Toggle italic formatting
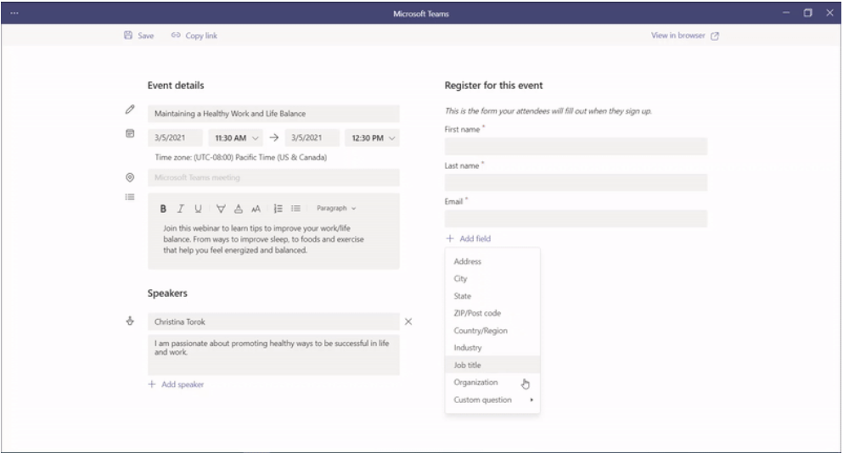849x453 pixels. click(x=181, y=209)
